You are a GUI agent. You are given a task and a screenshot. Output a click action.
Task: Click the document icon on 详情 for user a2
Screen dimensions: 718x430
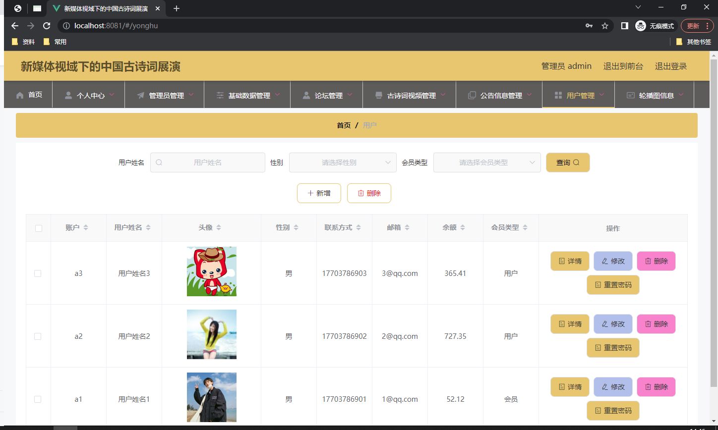click(563, 324)
